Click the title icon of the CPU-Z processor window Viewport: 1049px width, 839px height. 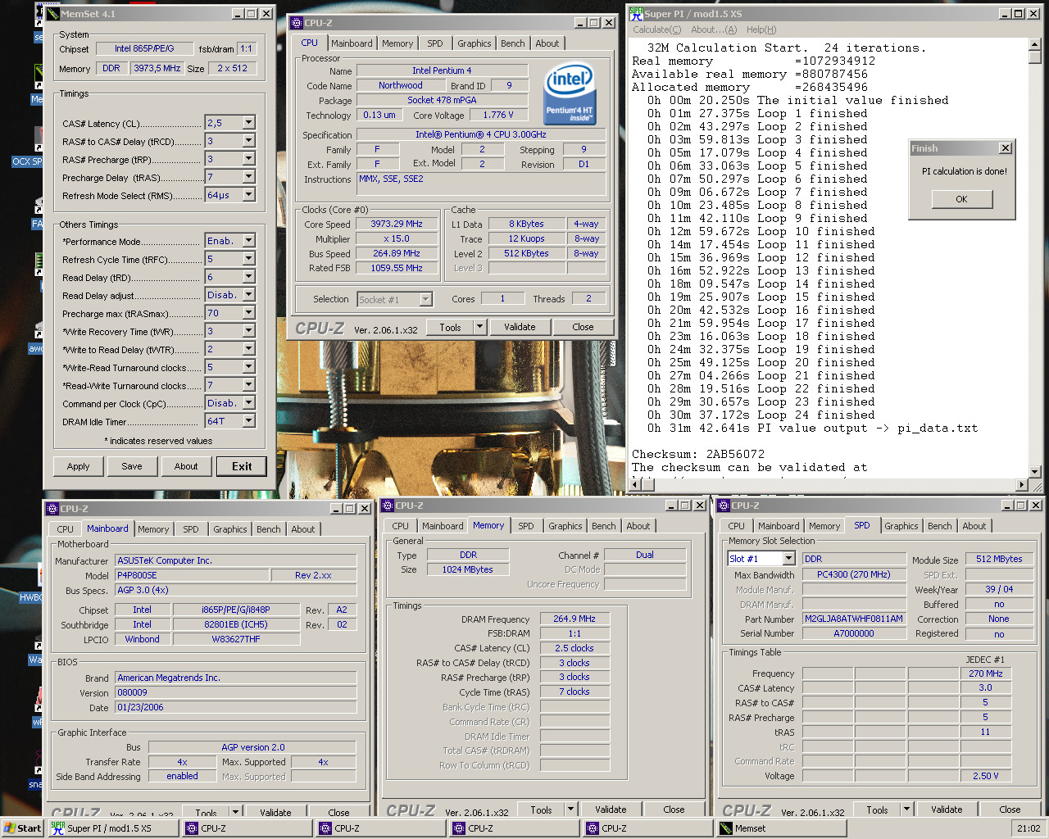point(296,23)
